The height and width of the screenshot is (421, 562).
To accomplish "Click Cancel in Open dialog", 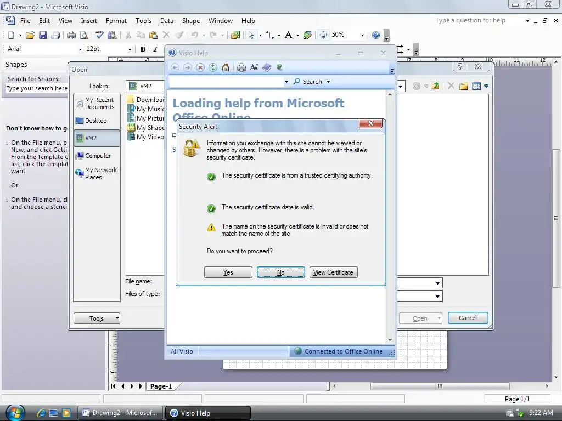I will tap(468, 318).
